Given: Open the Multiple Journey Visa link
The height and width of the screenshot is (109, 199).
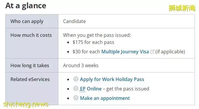Looking at the screenshot, I should (x=125, y=52).
